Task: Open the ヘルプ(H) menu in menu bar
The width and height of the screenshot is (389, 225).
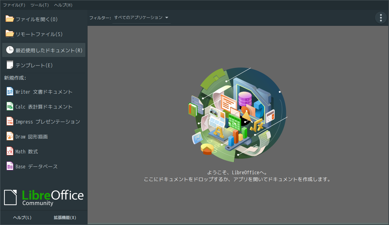Action: [63, 5]
